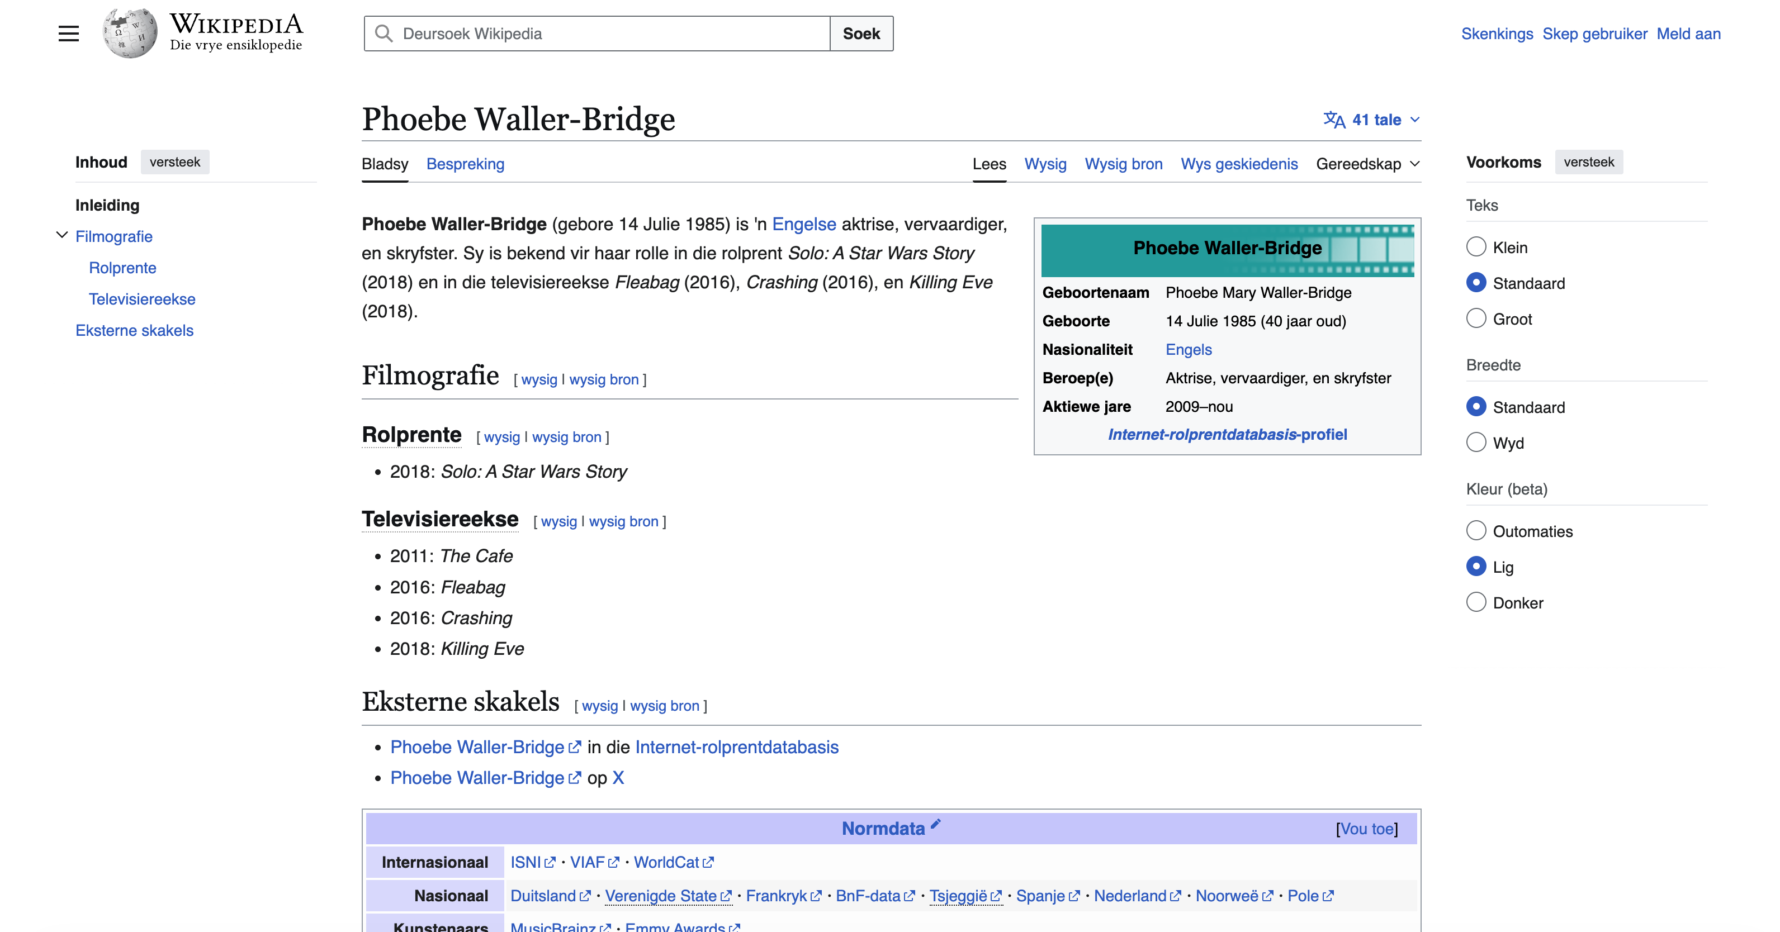Click wysig bron beside Eksterne skakels

click(x=664, y=705)
